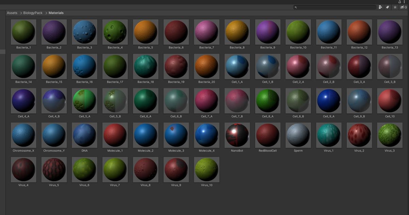The height and width of the screenshot is (215, 409).
Task: Open the Search by Label tag icon
Action: click(388, 7)
